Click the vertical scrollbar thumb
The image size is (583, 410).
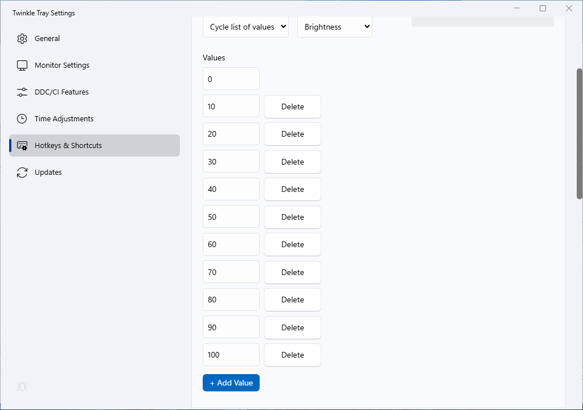[580, 134]
